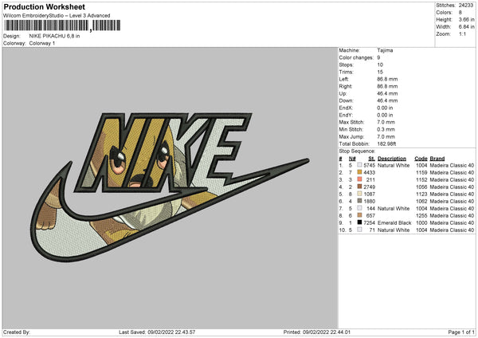Click the tan swatch for code 1255
The height and width of the screenshot is (338, 478).
pos(360,215)
